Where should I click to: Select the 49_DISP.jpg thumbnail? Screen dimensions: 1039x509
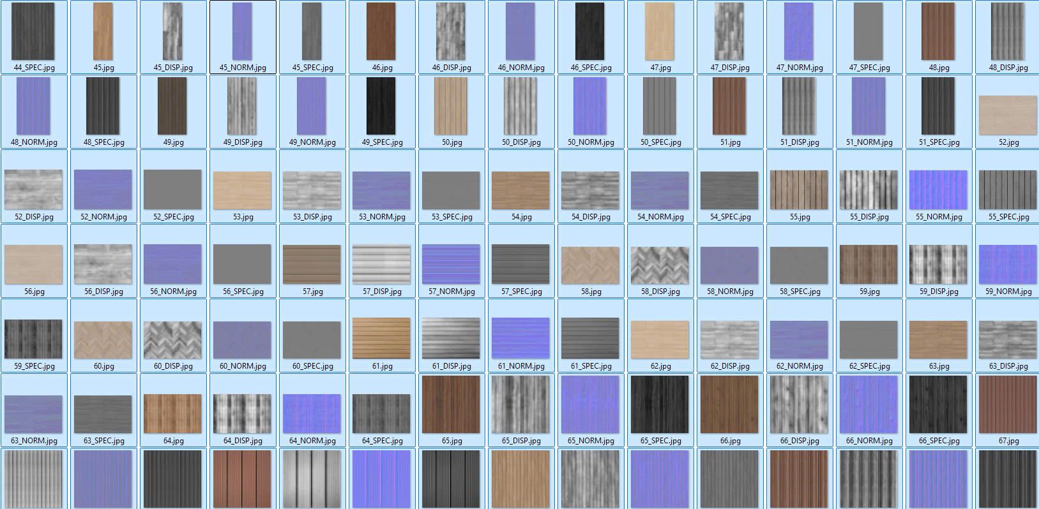(243, 106)
